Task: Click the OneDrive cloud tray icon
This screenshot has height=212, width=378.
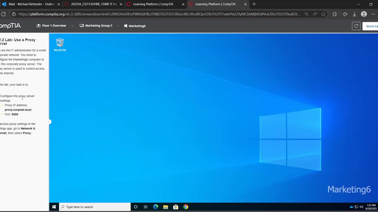Action: [351, 207]
